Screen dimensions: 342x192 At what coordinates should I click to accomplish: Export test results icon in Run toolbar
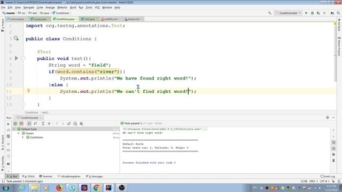[69, 124]
